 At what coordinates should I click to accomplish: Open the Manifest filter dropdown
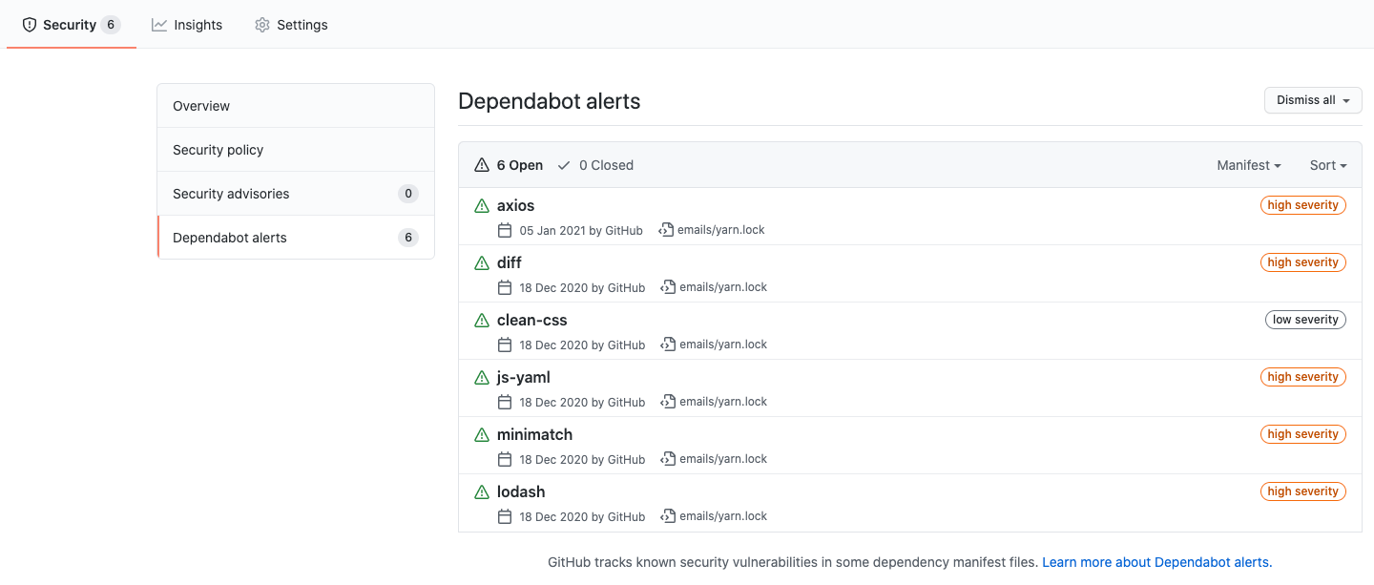(1249, 165)
